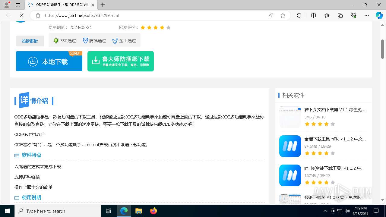Open Favorites list
386x217 pixels.
pos(327,15)
